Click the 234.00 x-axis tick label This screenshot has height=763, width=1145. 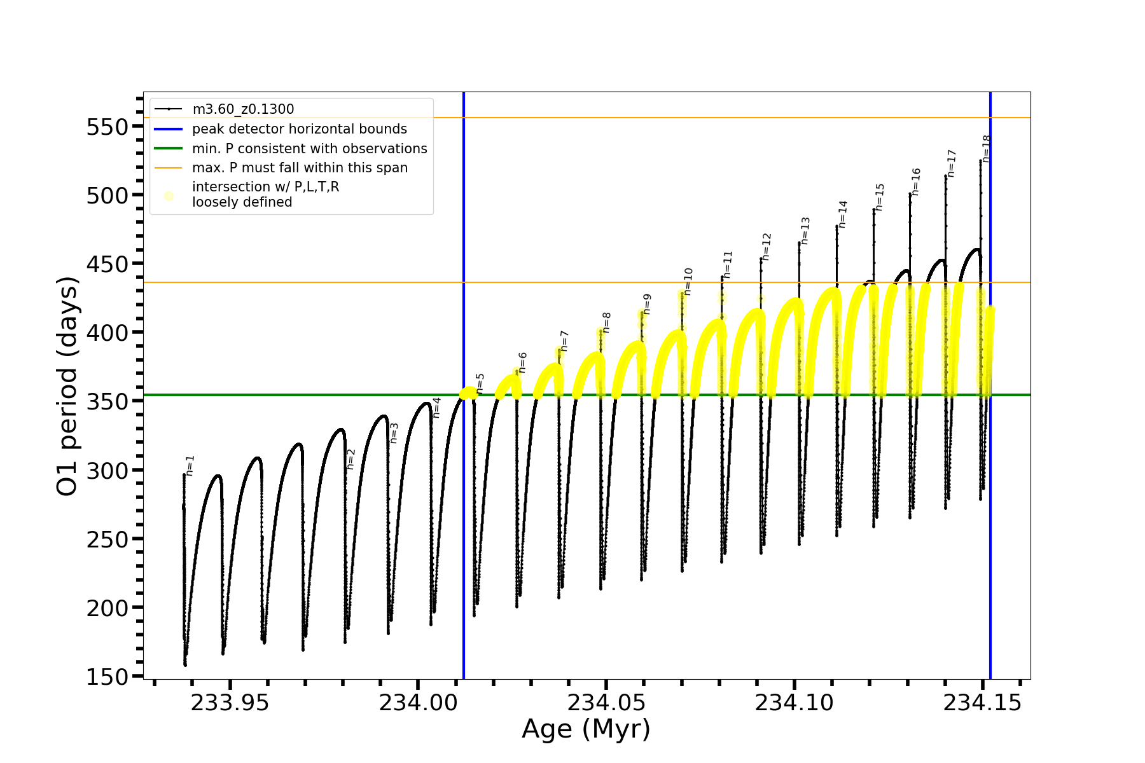(418, 703)
